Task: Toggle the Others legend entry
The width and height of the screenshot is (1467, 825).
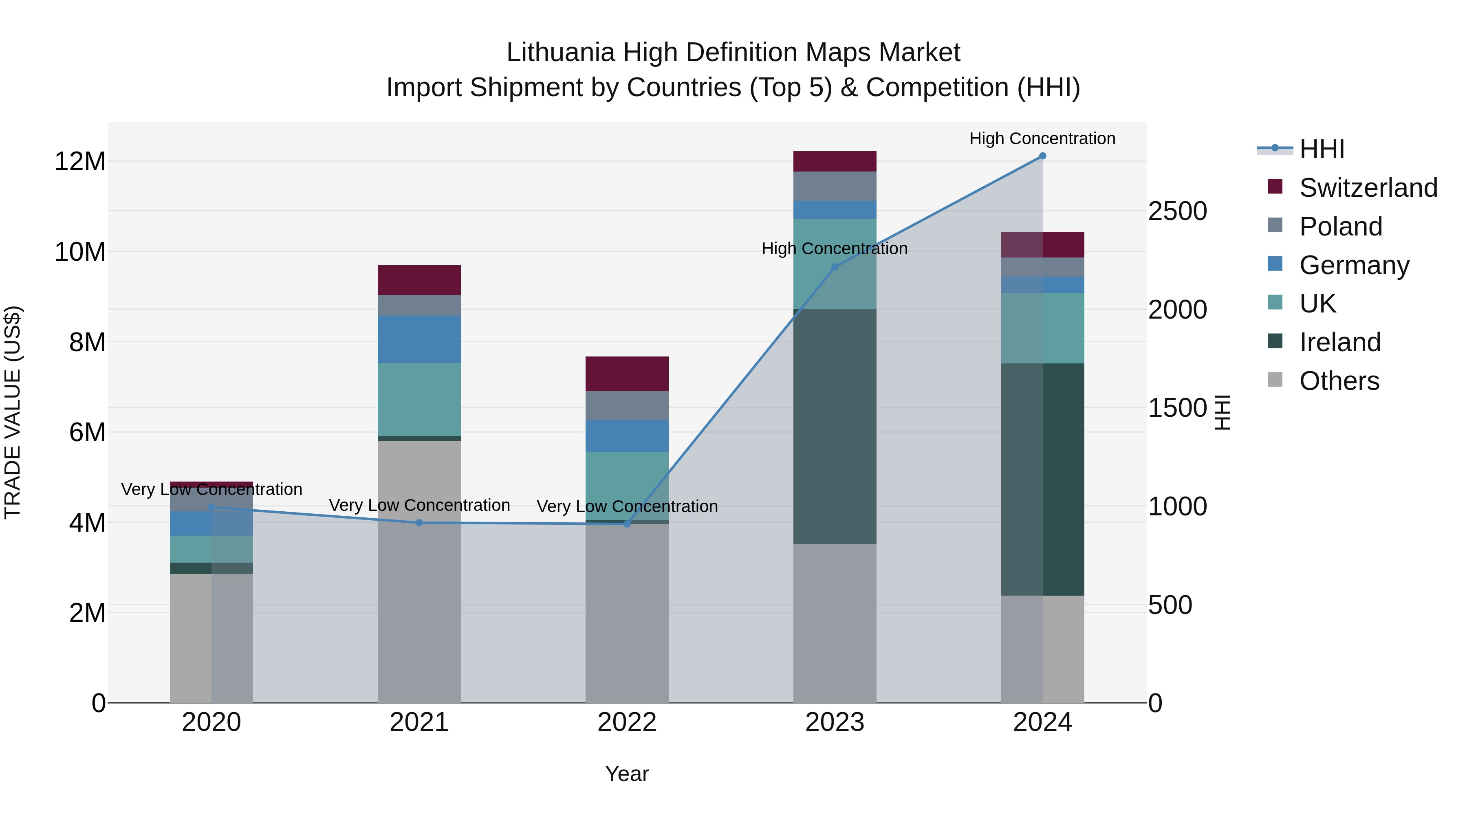Action: tap(1324, 381)
